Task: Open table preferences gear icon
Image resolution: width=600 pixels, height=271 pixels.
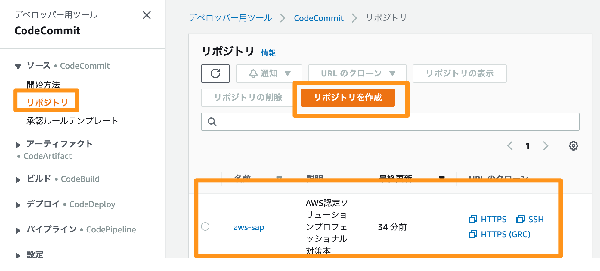Action: click(x=573, y=146)
